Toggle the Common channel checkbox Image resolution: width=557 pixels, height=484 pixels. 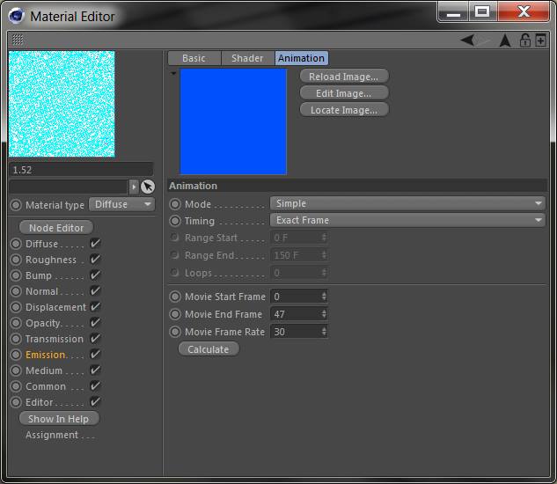point(95,386)
